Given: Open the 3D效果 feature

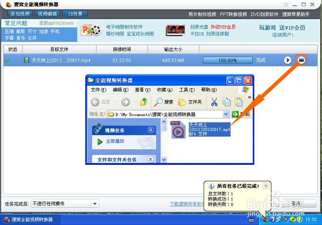Looking at the screenshot, I should tap(75, 14).
